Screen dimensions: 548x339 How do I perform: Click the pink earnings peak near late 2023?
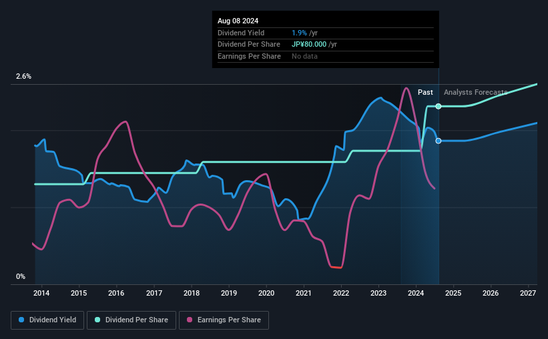(406, 88)
